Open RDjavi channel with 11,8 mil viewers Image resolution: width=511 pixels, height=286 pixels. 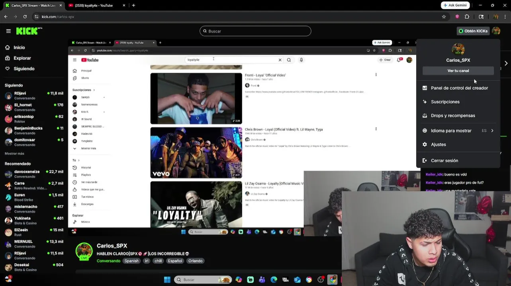34,96
